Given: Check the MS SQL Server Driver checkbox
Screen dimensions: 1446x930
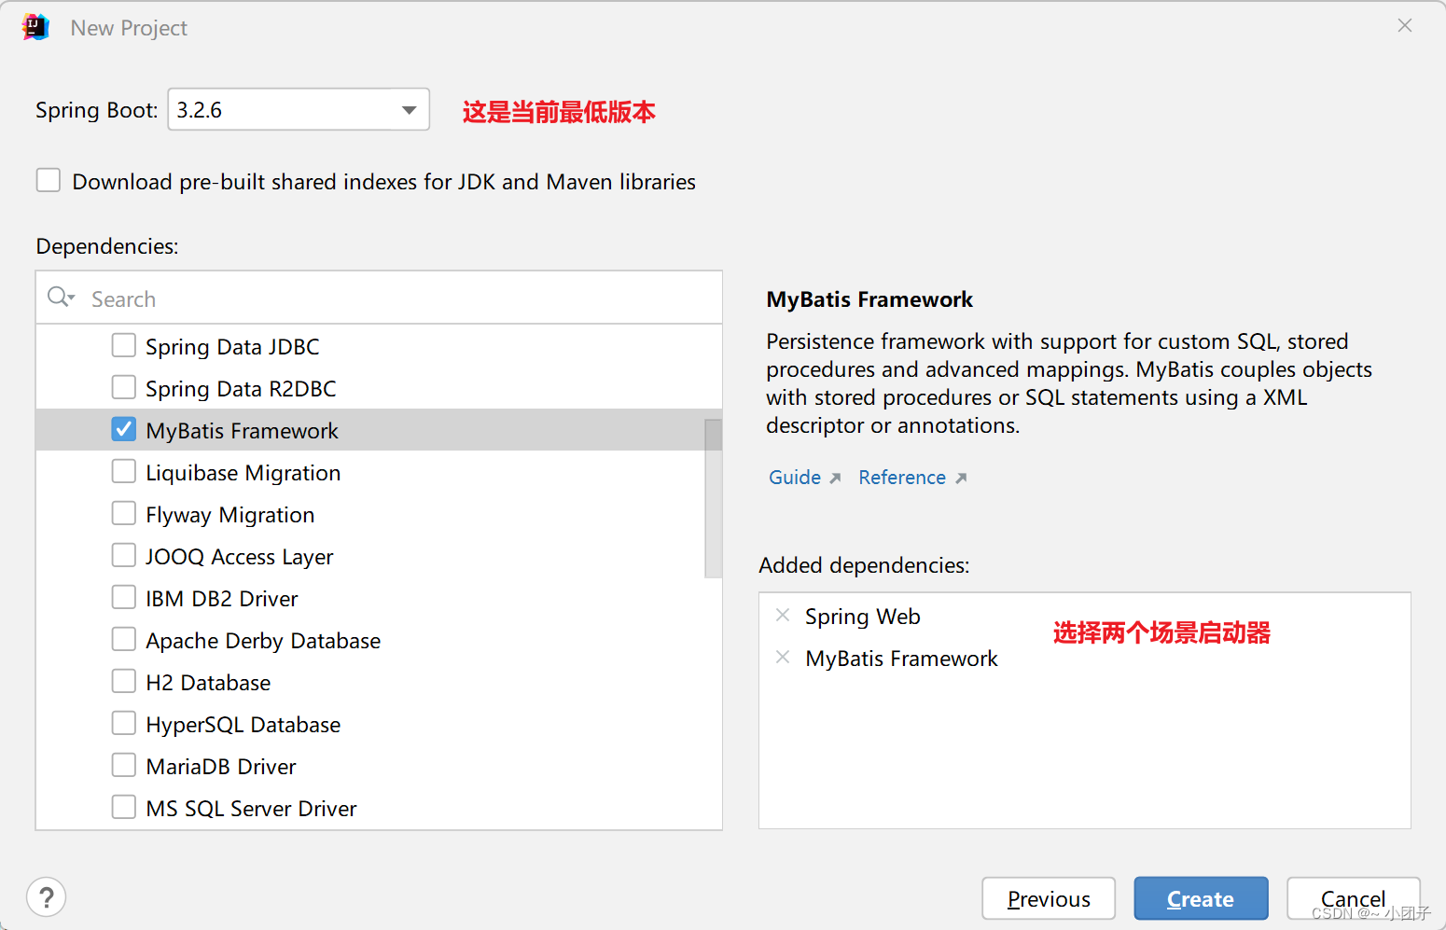Looking at the screenshot, I should (123, 807).
